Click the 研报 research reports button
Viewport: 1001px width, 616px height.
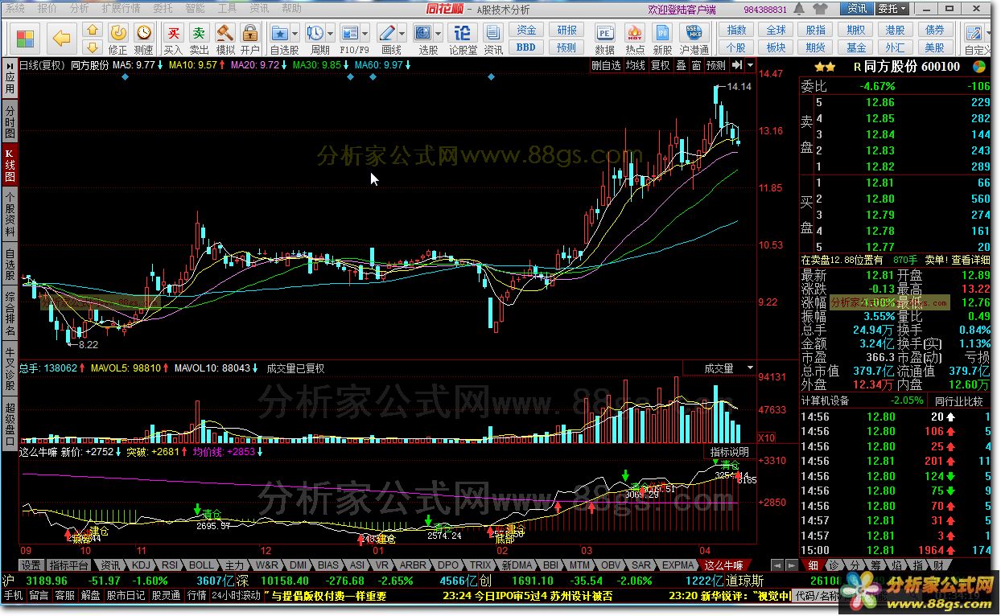coord(567,30)
